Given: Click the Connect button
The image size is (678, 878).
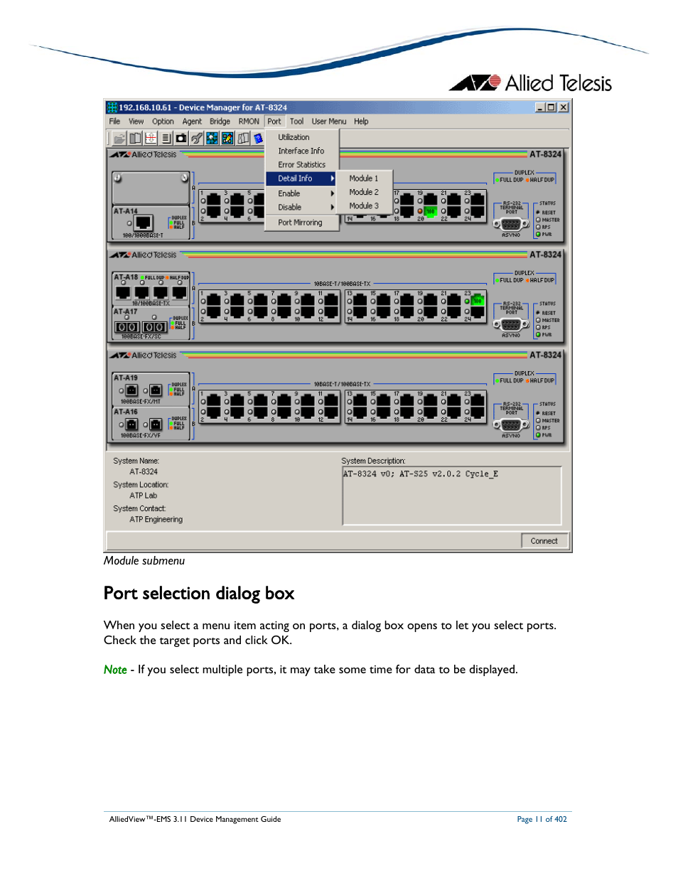Looking at the screenshot, I should (544, 541).
